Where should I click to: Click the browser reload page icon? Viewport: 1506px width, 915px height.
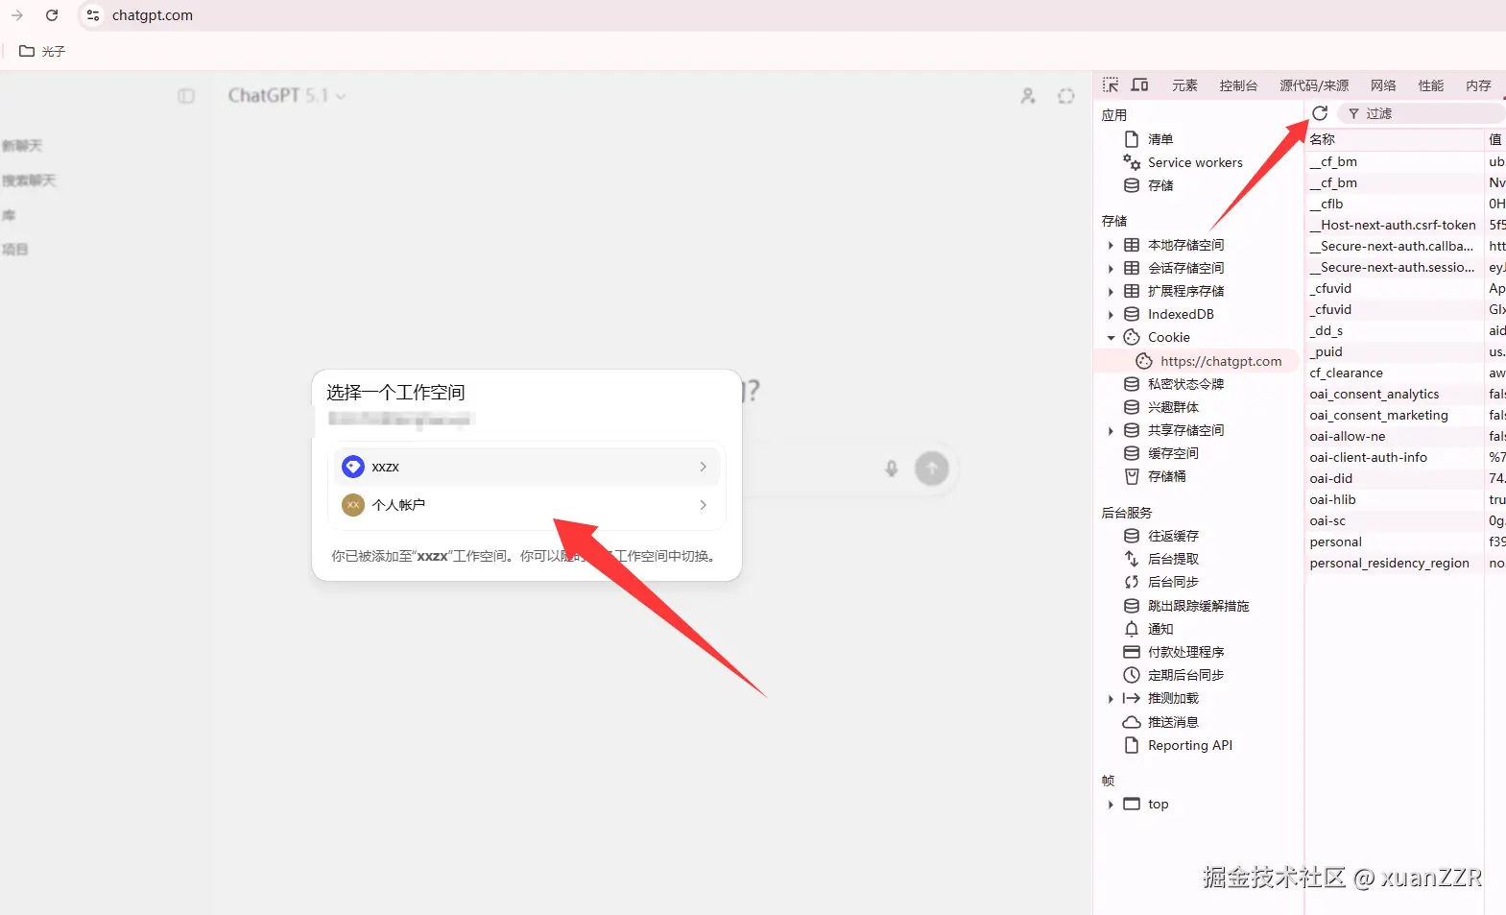click(x=52, y=15)
